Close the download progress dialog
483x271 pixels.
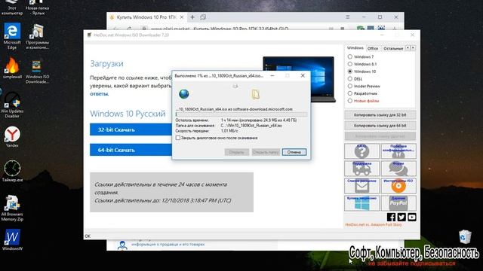tap(303, 75)
